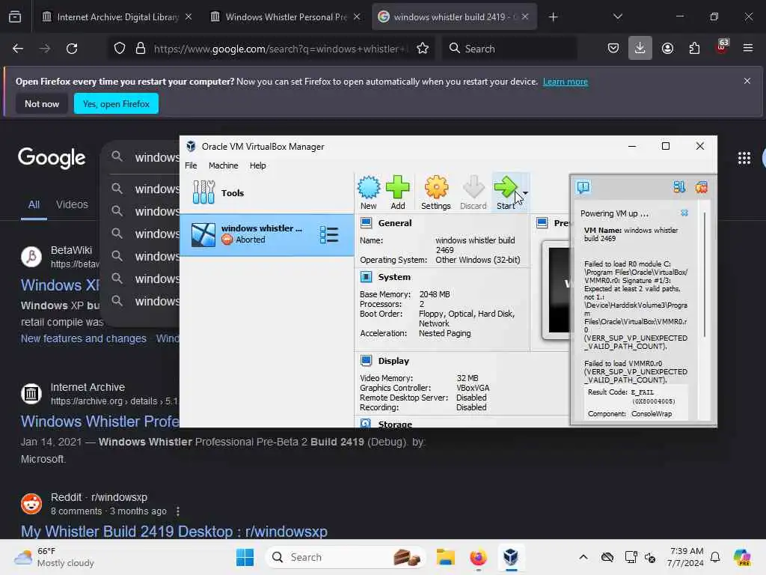Select the windows whistler VM entry
766x575 pixels.
coord(266,234)
